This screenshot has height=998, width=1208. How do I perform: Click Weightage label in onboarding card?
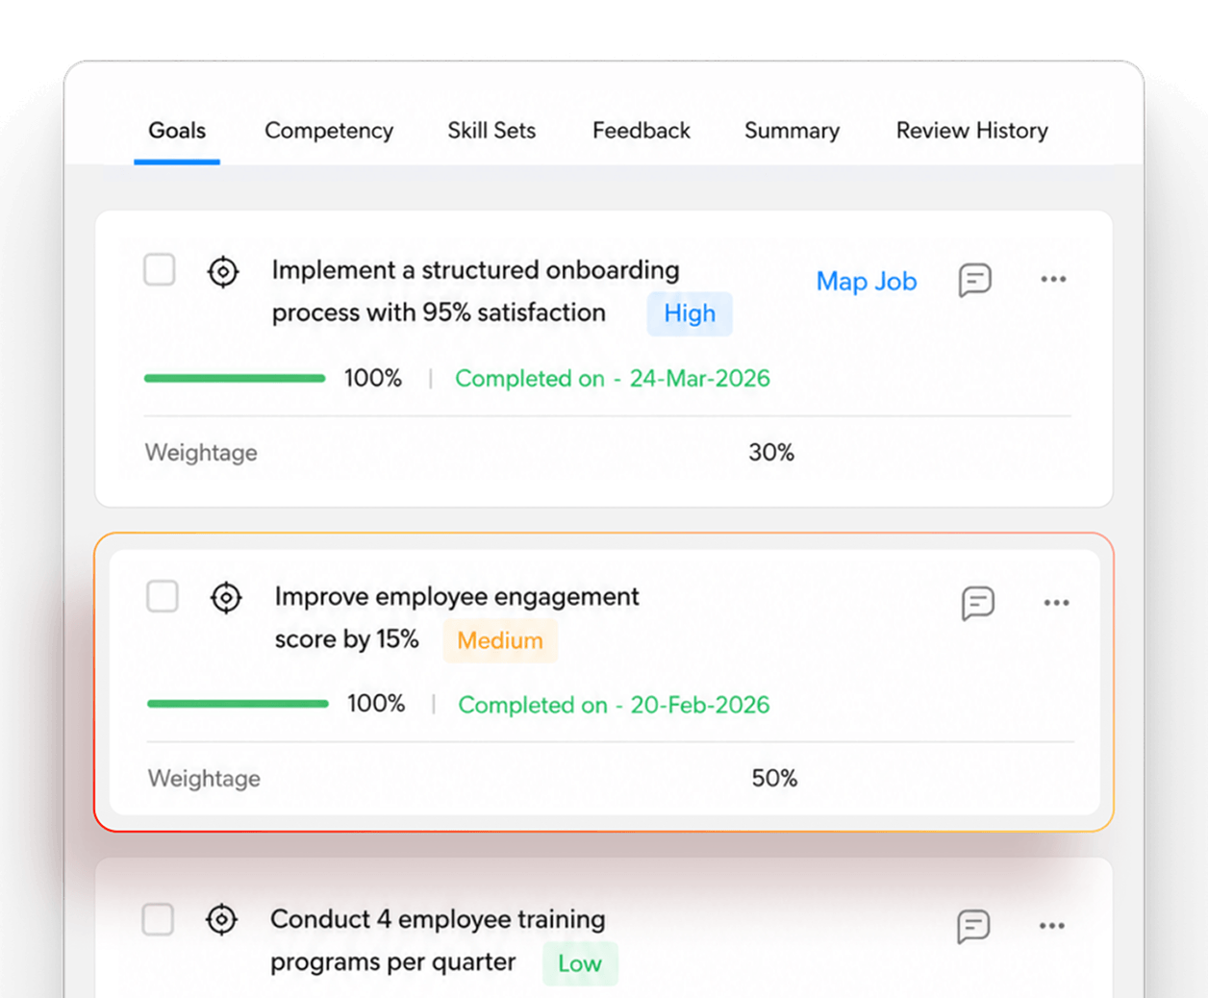pyautogui.click(x=201, y=453)
